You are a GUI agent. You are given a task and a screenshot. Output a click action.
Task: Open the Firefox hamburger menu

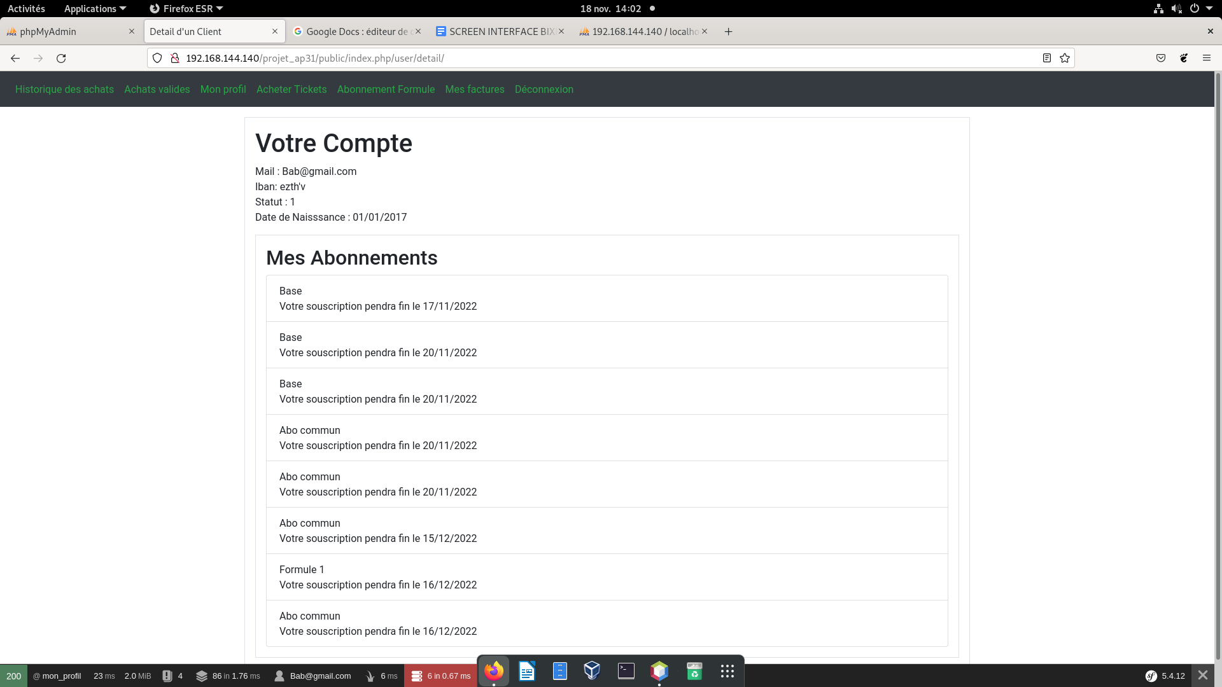pyautogui.click(x=1206, y=58)
